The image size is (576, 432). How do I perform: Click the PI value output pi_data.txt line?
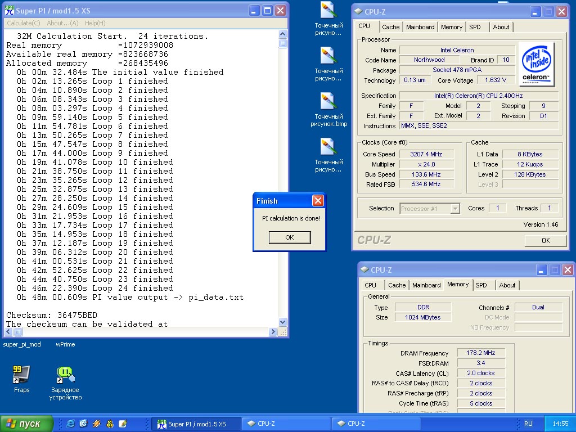point(130,297)
